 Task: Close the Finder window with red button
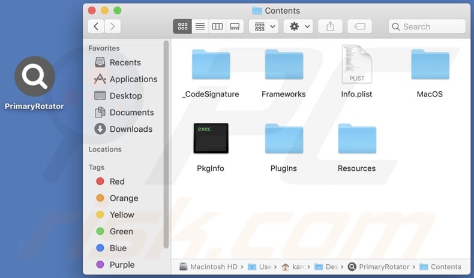92,11
